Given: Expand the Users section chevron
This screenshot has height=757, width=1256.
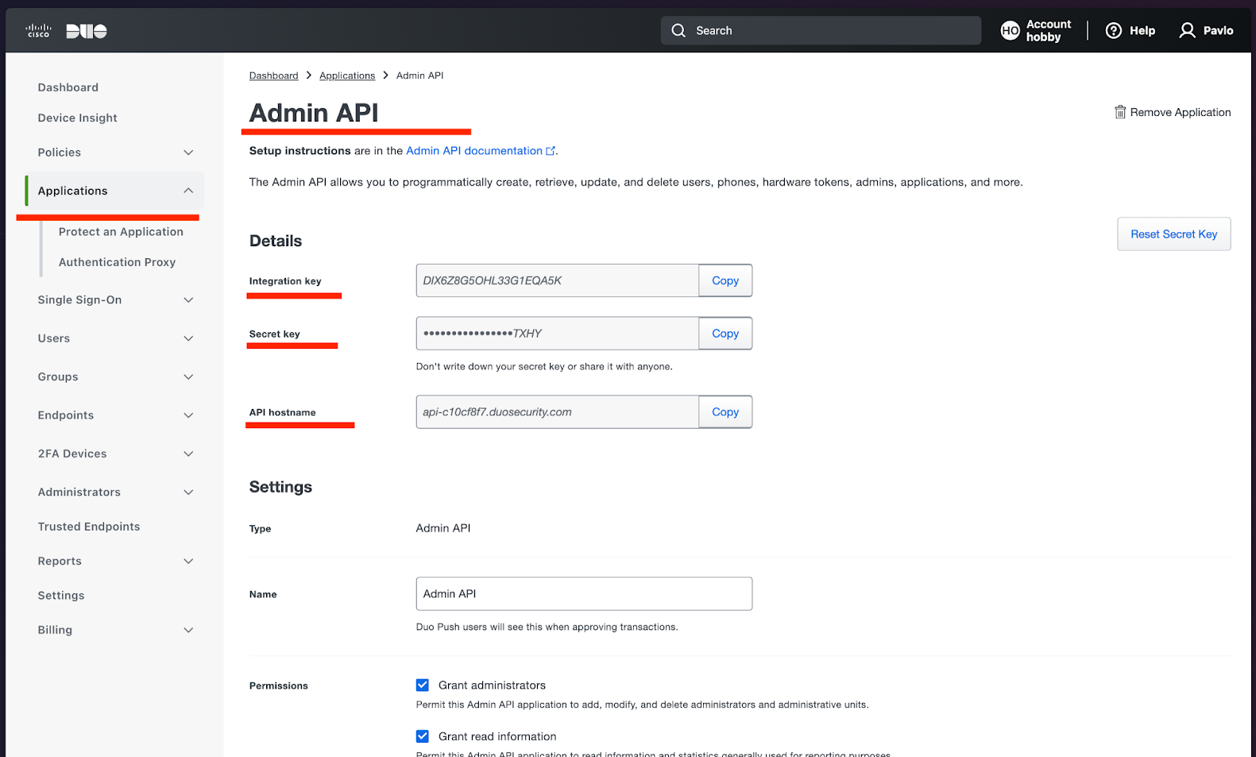Looking at the screenshot, I should coord(188,338).
